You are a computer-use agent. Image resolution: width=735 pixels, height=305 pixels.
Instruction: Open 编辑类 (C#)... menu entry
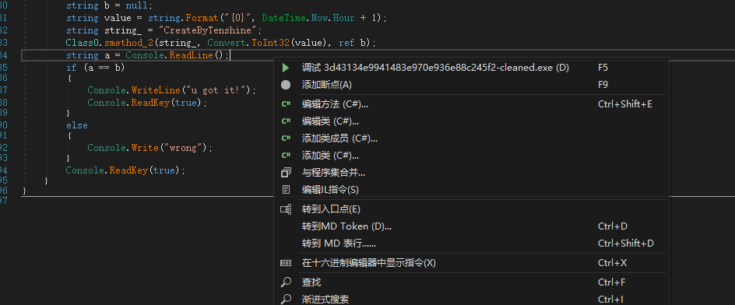point(471,121)
